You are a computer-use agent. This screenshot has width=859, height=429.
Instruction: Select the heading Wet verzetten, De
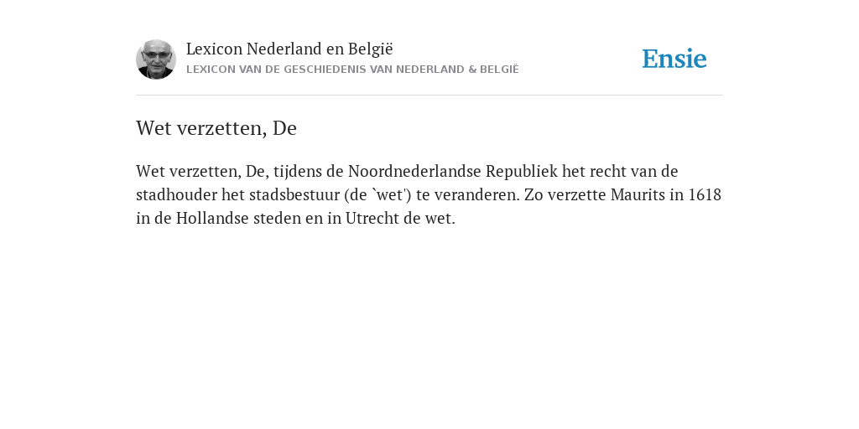pos(216,128)
